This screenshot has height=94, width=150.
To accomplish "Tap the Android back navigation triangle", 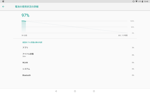I will pyautogui.click(x=56, y=91).
